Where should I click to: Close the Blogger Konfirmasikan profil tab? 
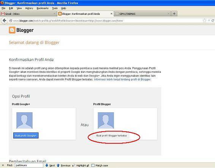coord(111,14)
